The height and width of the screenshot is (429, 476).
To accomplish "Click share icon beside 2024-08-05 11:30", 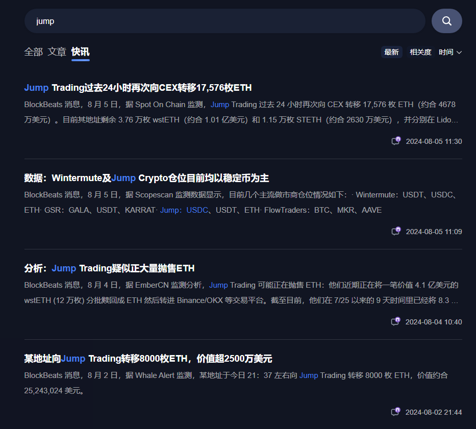I will pyautogui.click(x=396, y=141).
